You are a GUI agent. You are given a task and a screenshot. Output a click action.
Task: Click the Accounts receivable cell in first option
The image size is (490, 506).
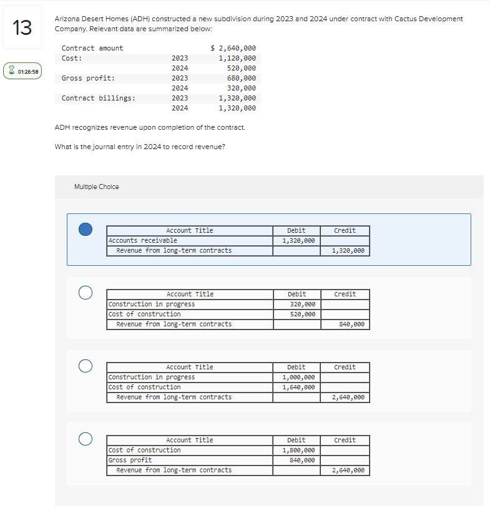pyautogui.click(x=190, y=241)
